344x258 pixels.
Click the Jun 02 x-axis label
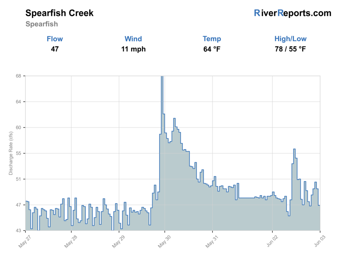pyautogui.click(x=272, y=241)
